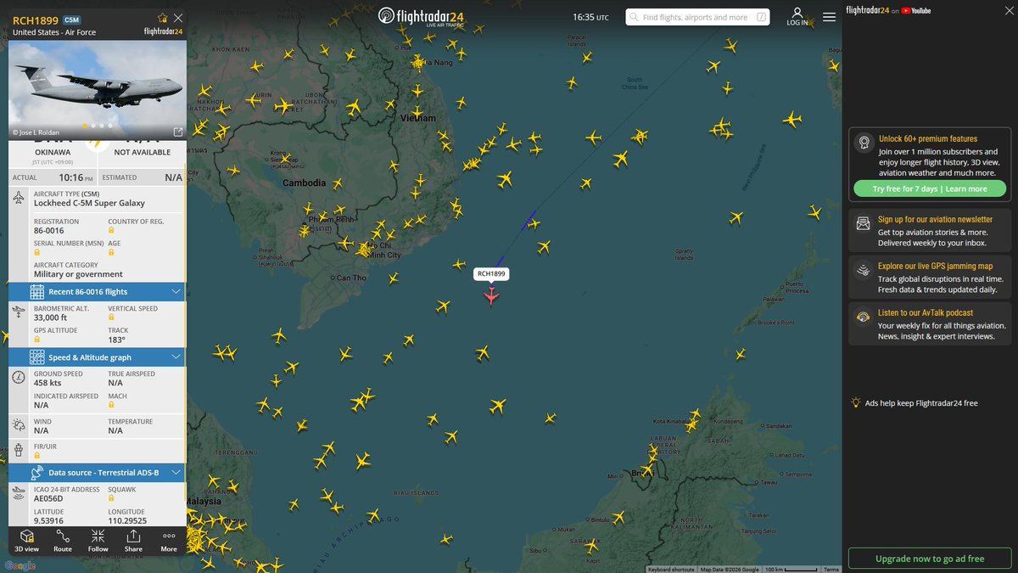Click the locked FIR/UIR padlock

point(37,456)
